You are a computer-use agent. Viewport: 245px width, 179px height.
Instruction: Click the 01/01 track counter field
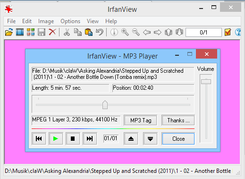(110, 138)
